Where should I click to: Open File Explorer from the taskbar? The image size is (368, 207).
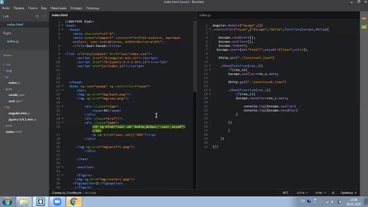pyautogui.click(x=24, y=202)
